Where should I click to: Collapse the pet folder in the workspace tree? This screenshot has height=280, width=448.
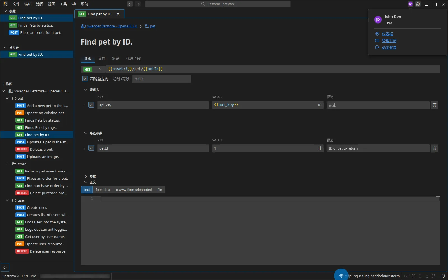point(7,99)
